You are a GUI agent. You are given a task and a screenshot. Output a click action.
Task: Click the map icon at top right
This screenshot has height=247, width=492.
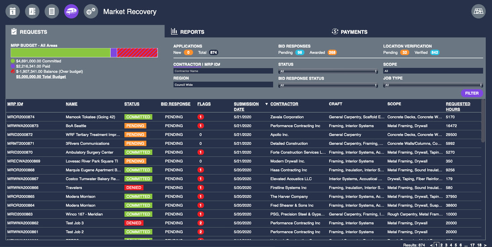478,12
